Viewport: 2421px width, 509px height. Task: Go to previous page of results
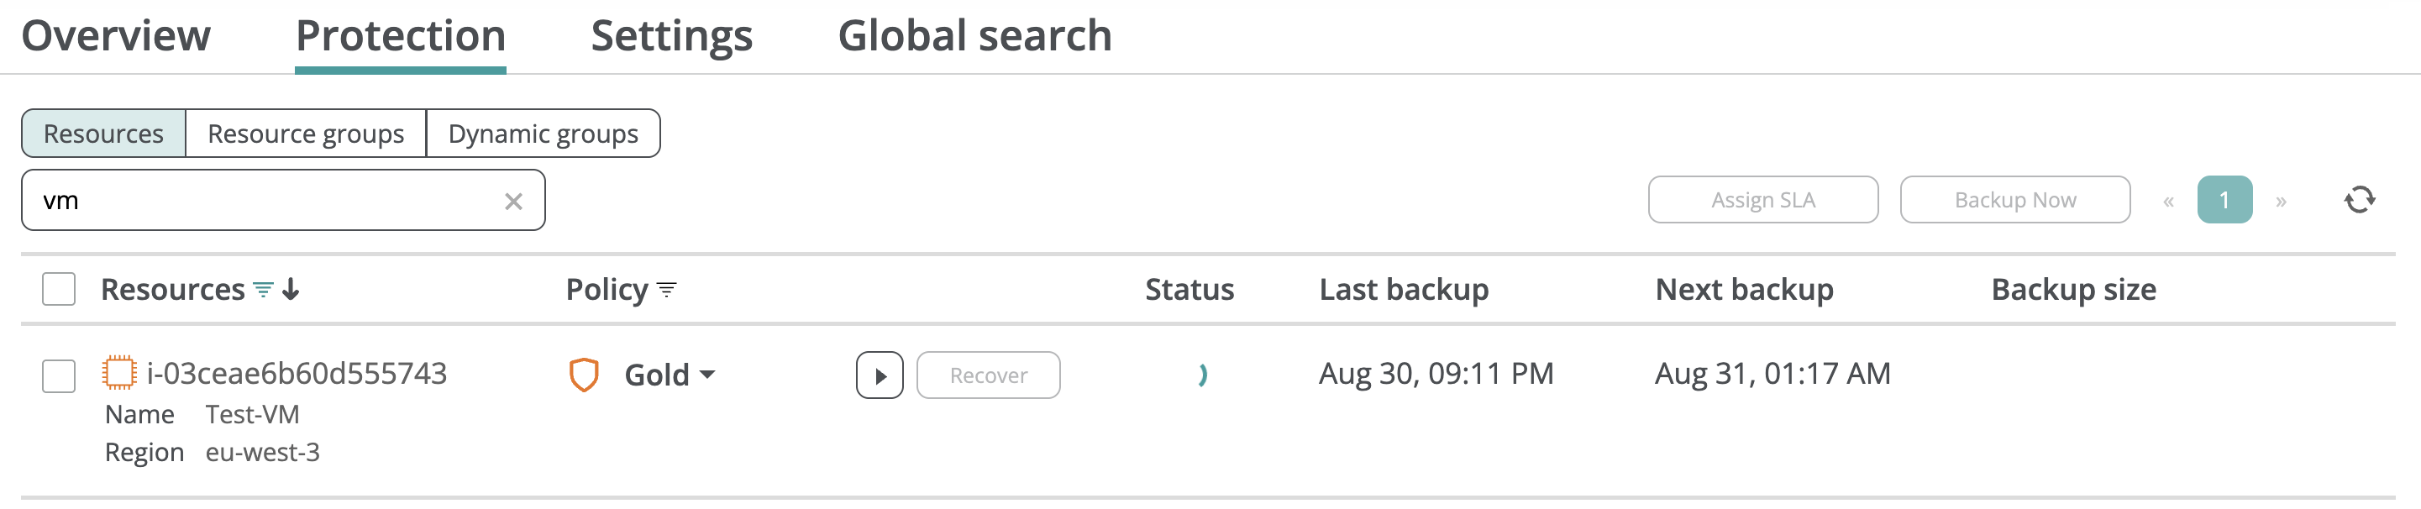[x=2168, y=201]
